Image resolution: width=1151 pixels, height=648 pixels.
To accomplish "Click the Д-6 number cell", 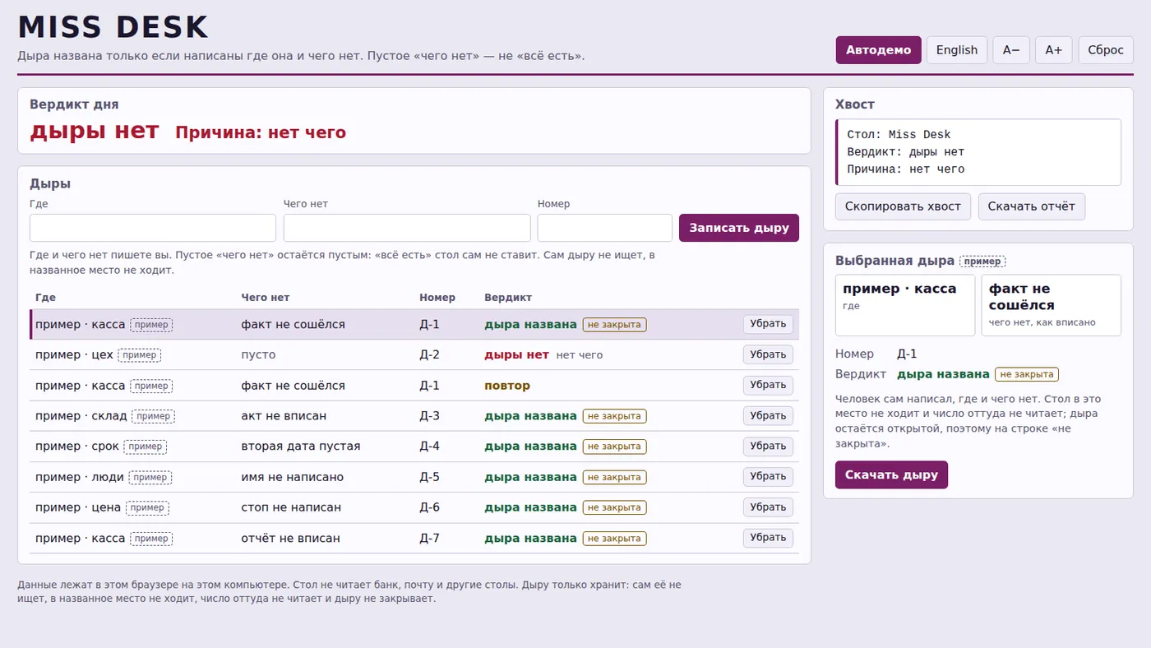I will [x=429, y=507].
